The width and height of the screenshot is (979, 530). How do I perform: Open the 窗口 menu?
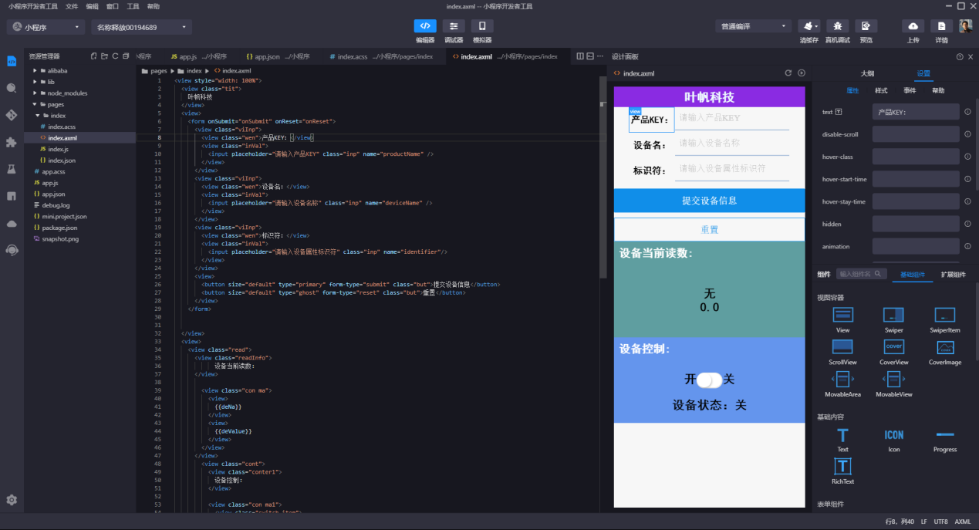tap(113, 6)
